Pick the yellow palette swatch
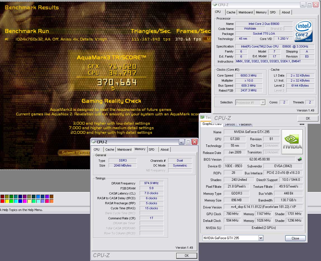 point(7,201)
